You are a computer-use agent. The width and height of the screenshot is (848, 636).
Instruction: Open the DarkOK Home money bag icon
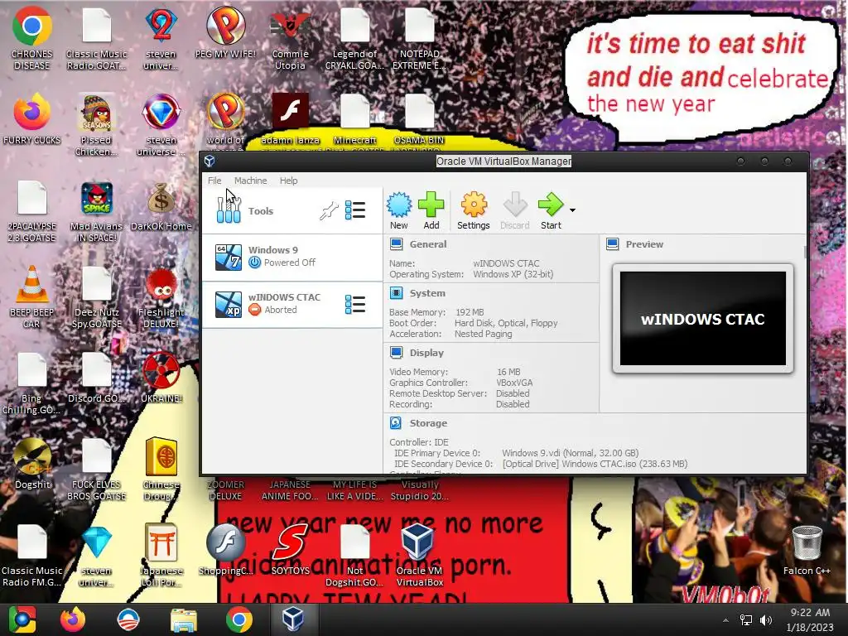tap(161, 205)
